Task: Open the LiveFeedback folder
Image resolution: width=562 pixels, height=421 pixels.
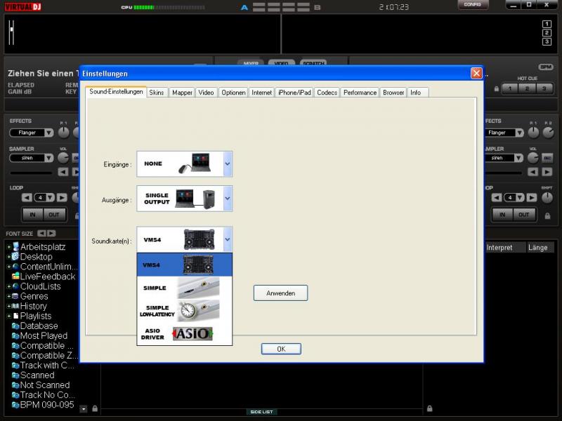Action: point(46,276)
